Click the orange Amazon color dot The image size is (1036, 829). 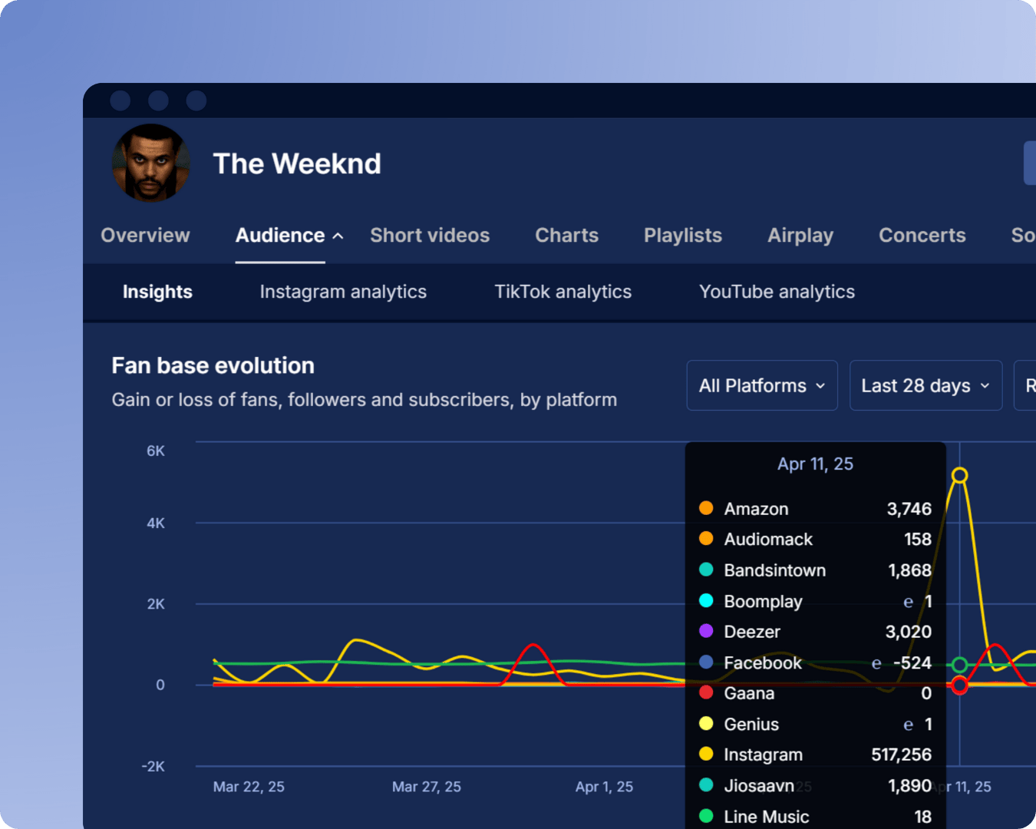[706, 508]
